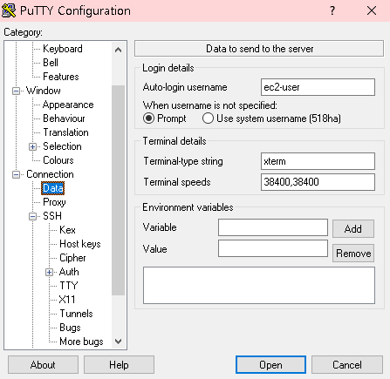
Task: Click the Help button
Action: click(119, 365)
